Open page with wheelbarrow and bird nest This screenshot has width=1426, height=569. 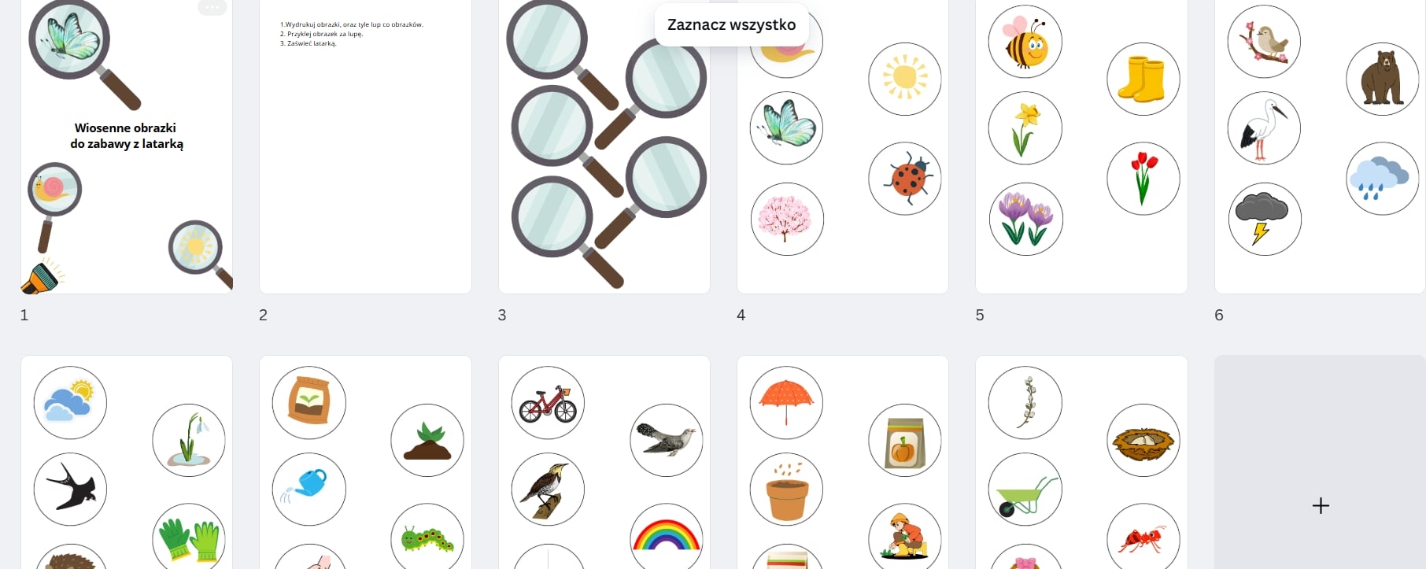pyautogui.click(x=1081, y=462)
